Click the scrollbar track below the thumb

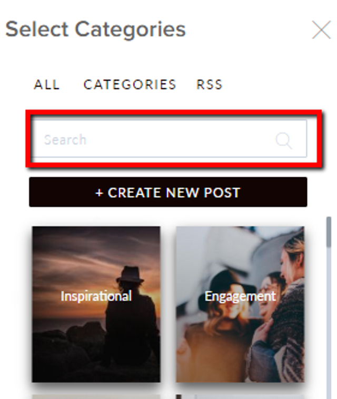point(329,321)
